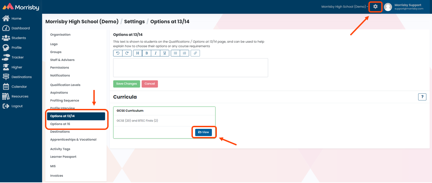Apply heading format in editor
This screenshot has height=183, width=432.
(x=137, y=53)
